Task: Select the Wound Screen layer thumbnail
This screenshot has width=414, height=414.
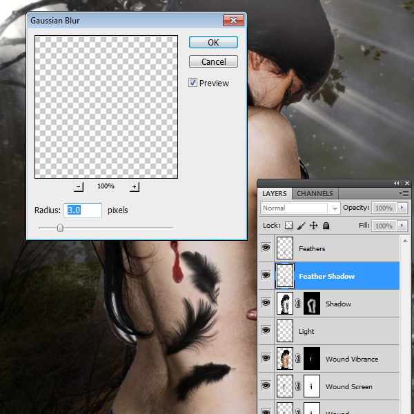Action: (285, 386)
